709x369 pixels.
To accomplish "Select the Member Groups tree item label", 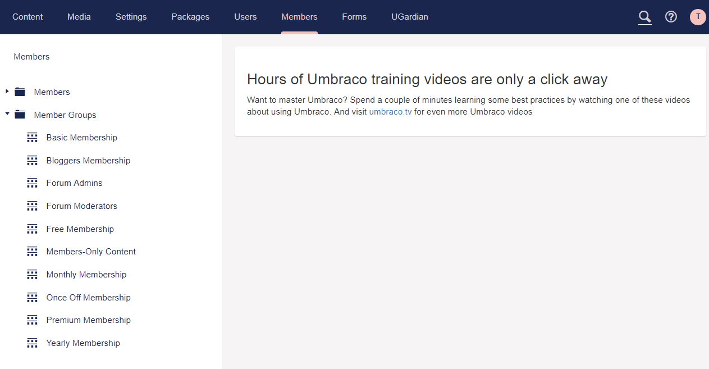I will (x=65, y=115).
